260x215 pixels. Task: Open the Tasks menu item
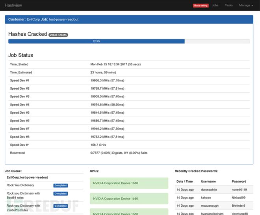pyautogui.click(x=228, y=5)
